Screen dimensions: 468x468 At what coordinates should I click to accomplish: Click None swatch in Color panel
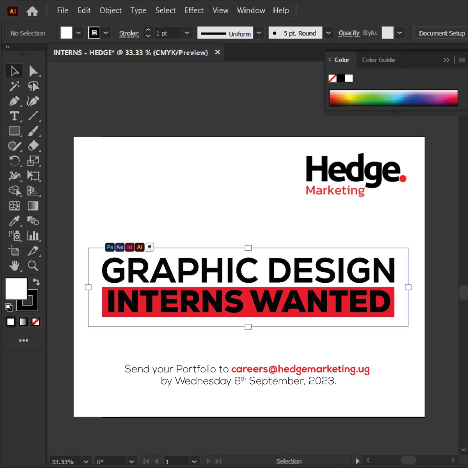(332, 78)
